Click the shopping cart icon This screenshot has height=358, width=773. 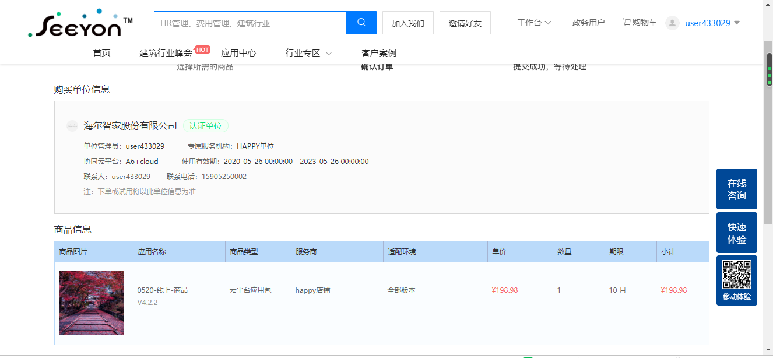pyautogui.click(x=627, y=22)
